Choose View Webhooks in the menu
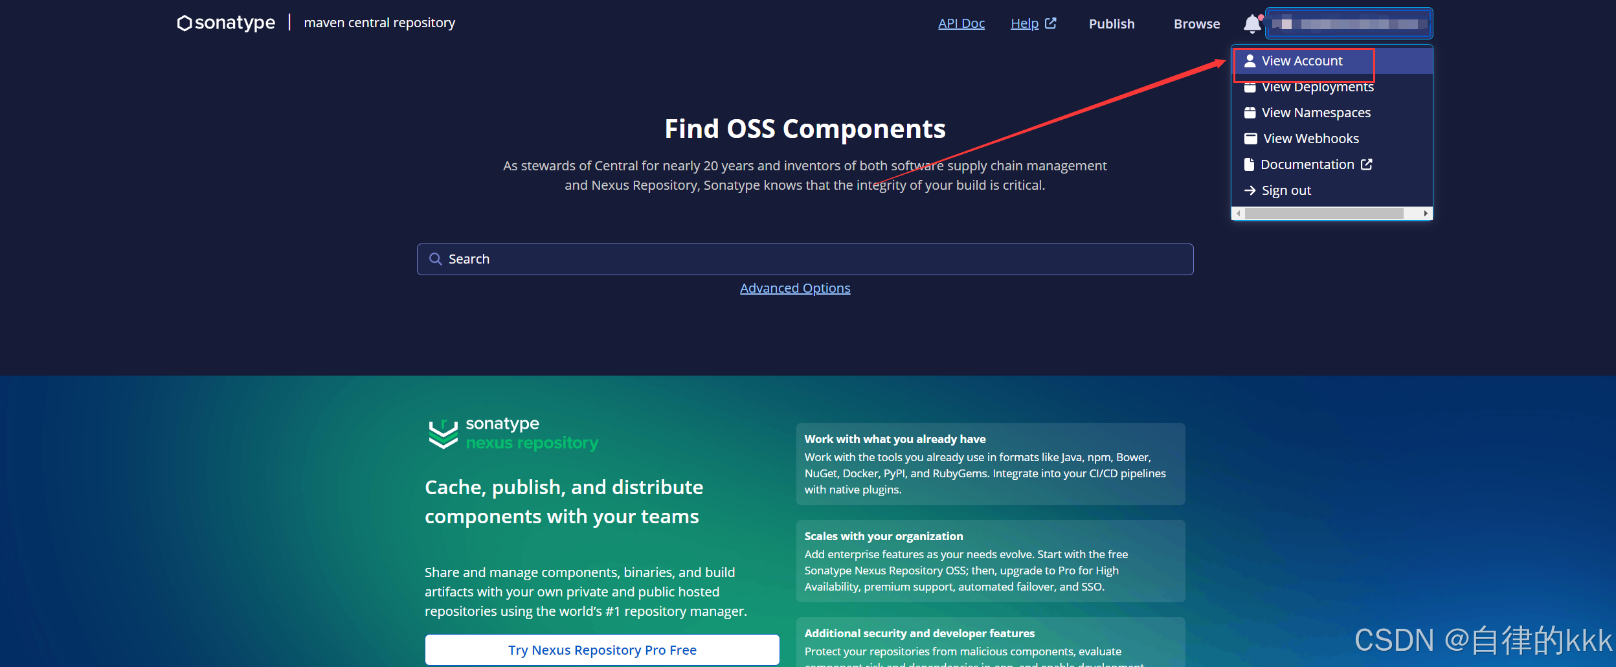 point(1332,139)
